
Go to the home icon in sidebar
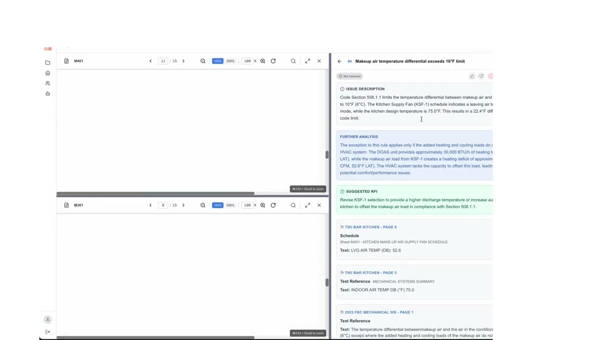click(48, 73)
